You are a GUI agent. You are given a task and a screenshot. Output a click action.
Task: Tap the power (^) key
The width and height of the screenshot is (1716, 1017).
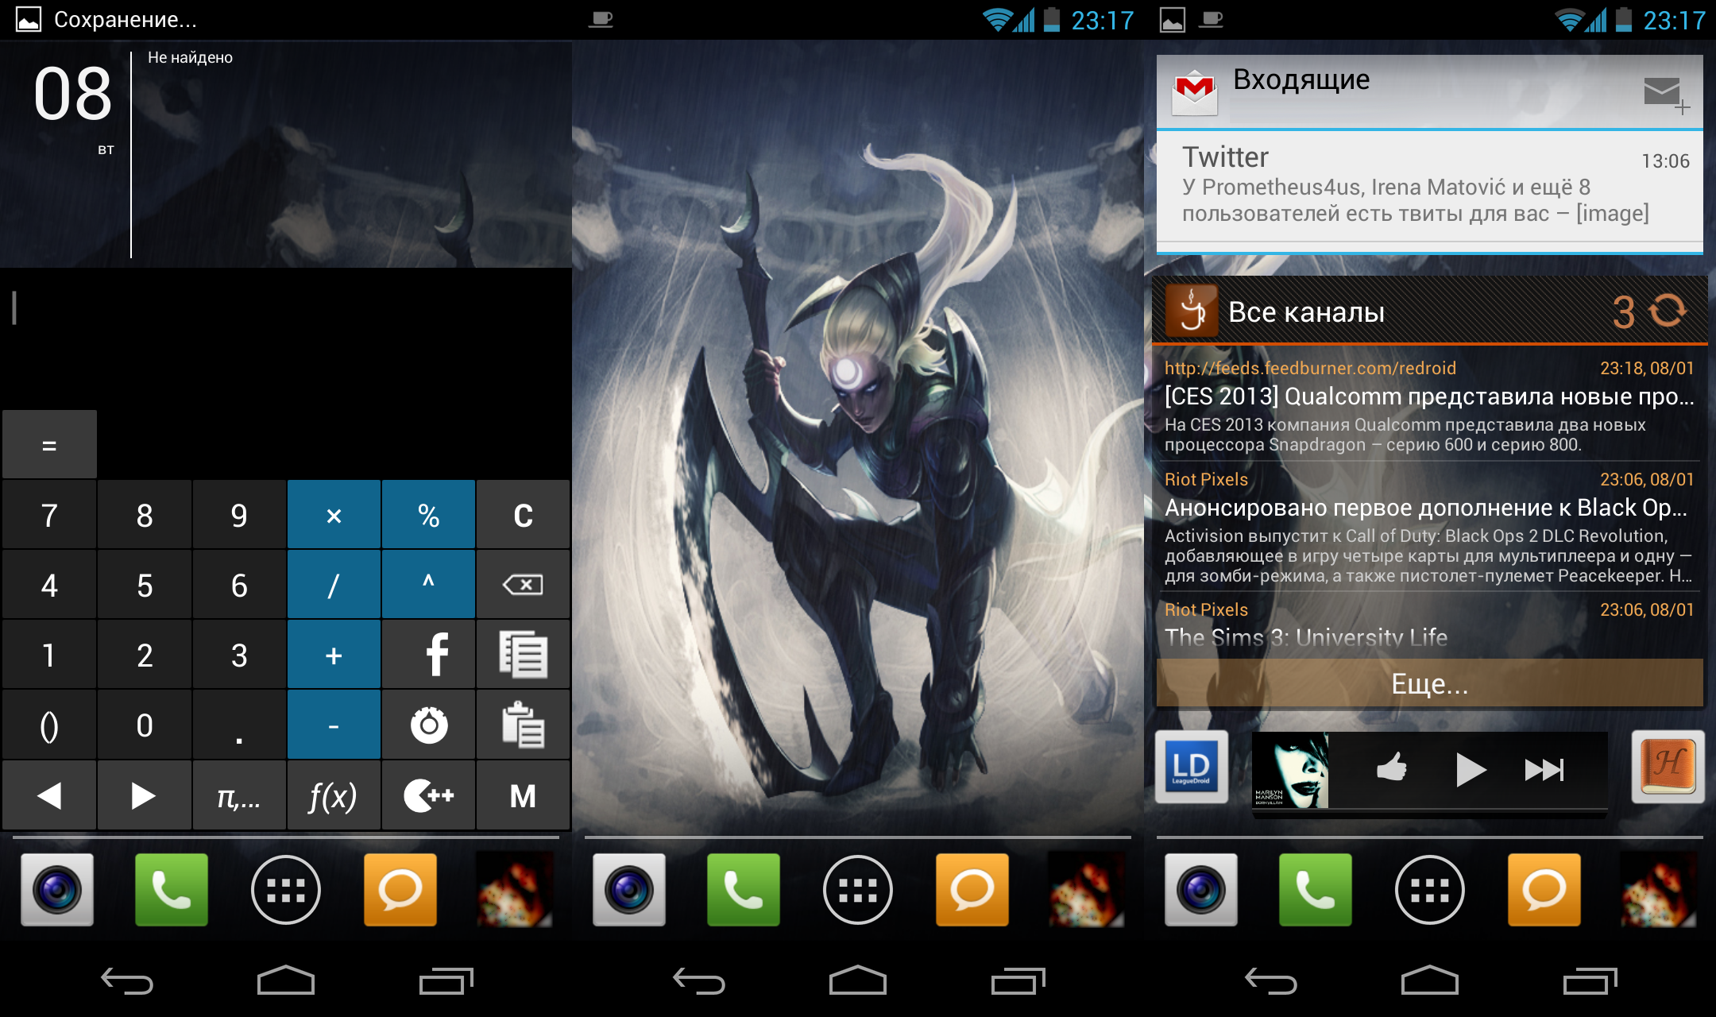point(428,585)
